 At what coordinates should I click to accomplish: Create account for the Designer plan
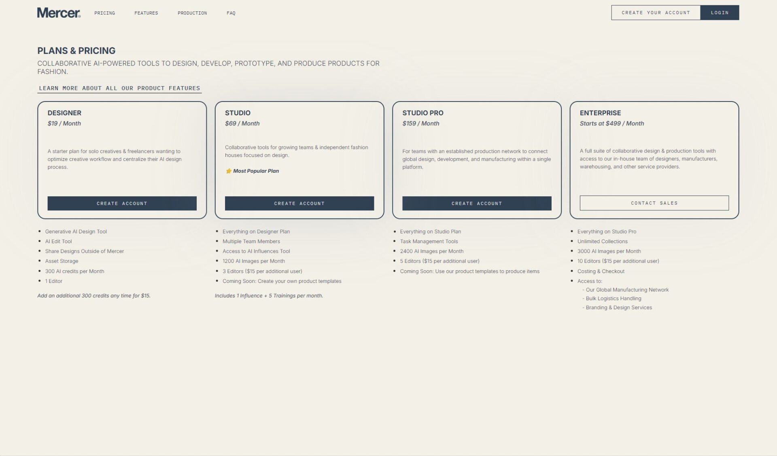point(122,204)
